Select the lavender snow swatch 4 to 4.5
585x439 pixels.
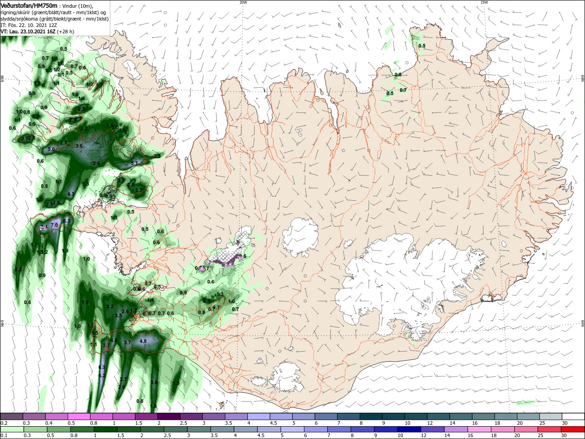[258, 417]
